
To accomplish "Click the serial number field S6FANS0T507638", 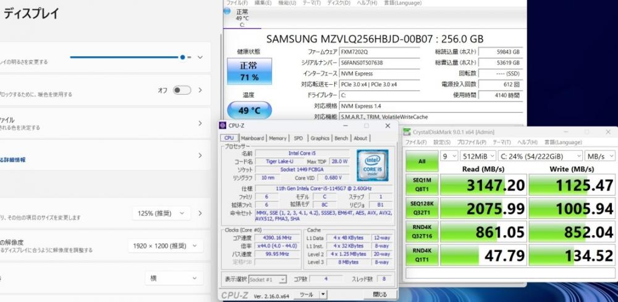I will pos(379,63).
